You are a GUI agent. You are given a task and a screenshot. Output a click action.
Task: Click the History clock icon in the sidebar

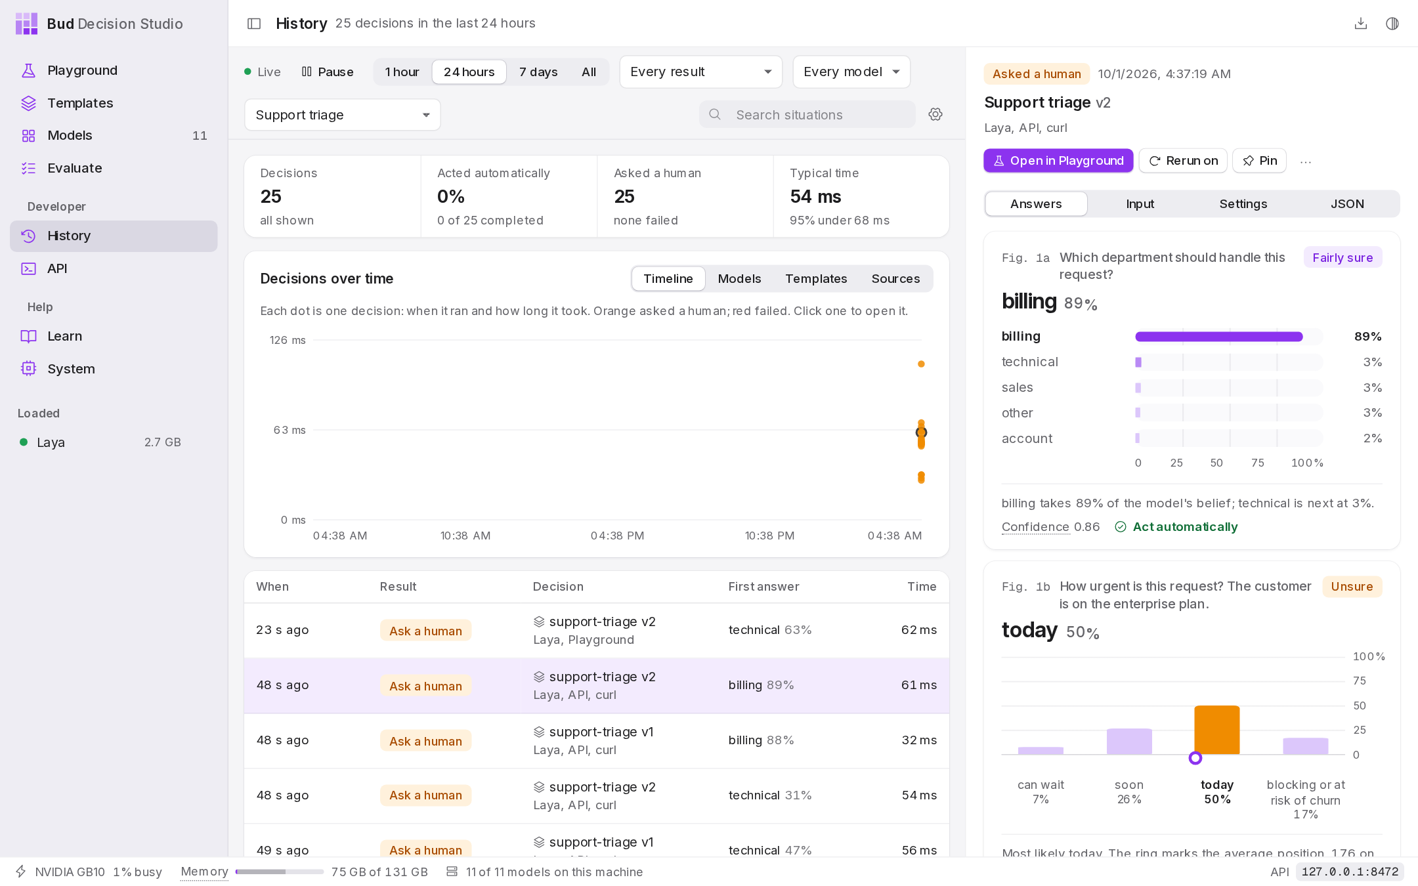[28, 236]
